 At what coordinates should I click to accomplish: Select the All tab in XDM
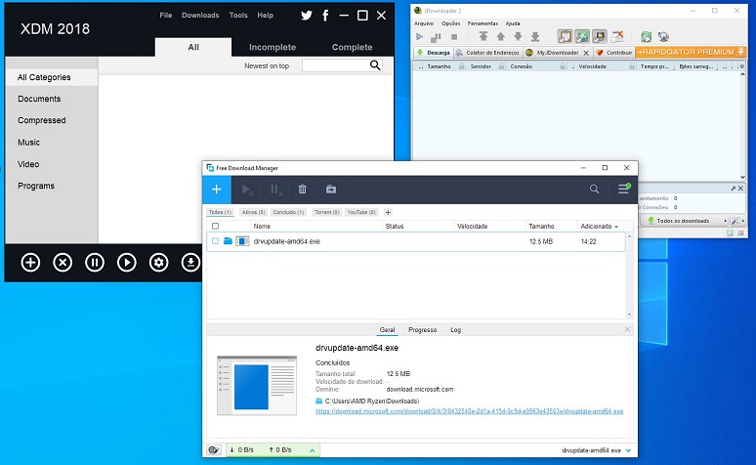[x=193, y=47]
